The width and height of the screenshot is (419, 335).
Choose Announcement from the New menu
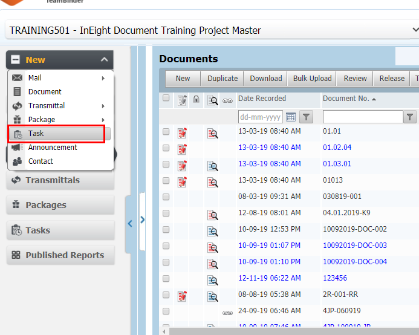60,148
